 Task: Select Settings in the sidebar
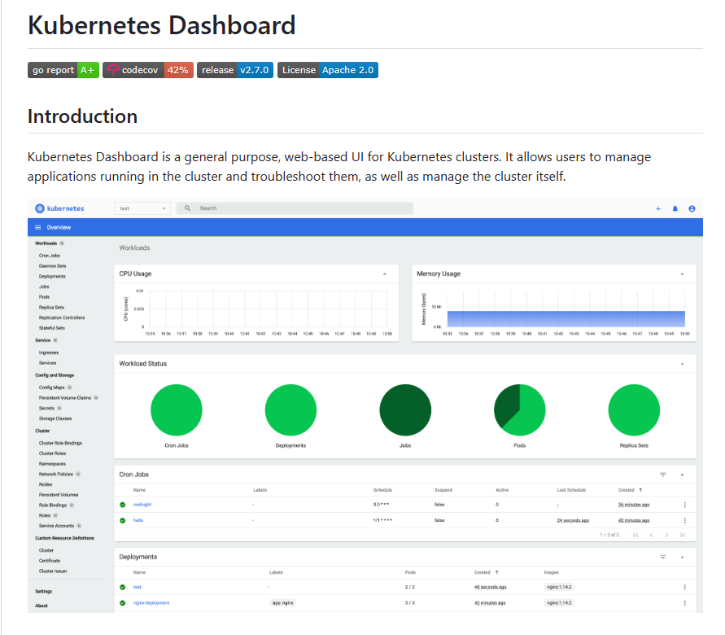pos(43,591)
